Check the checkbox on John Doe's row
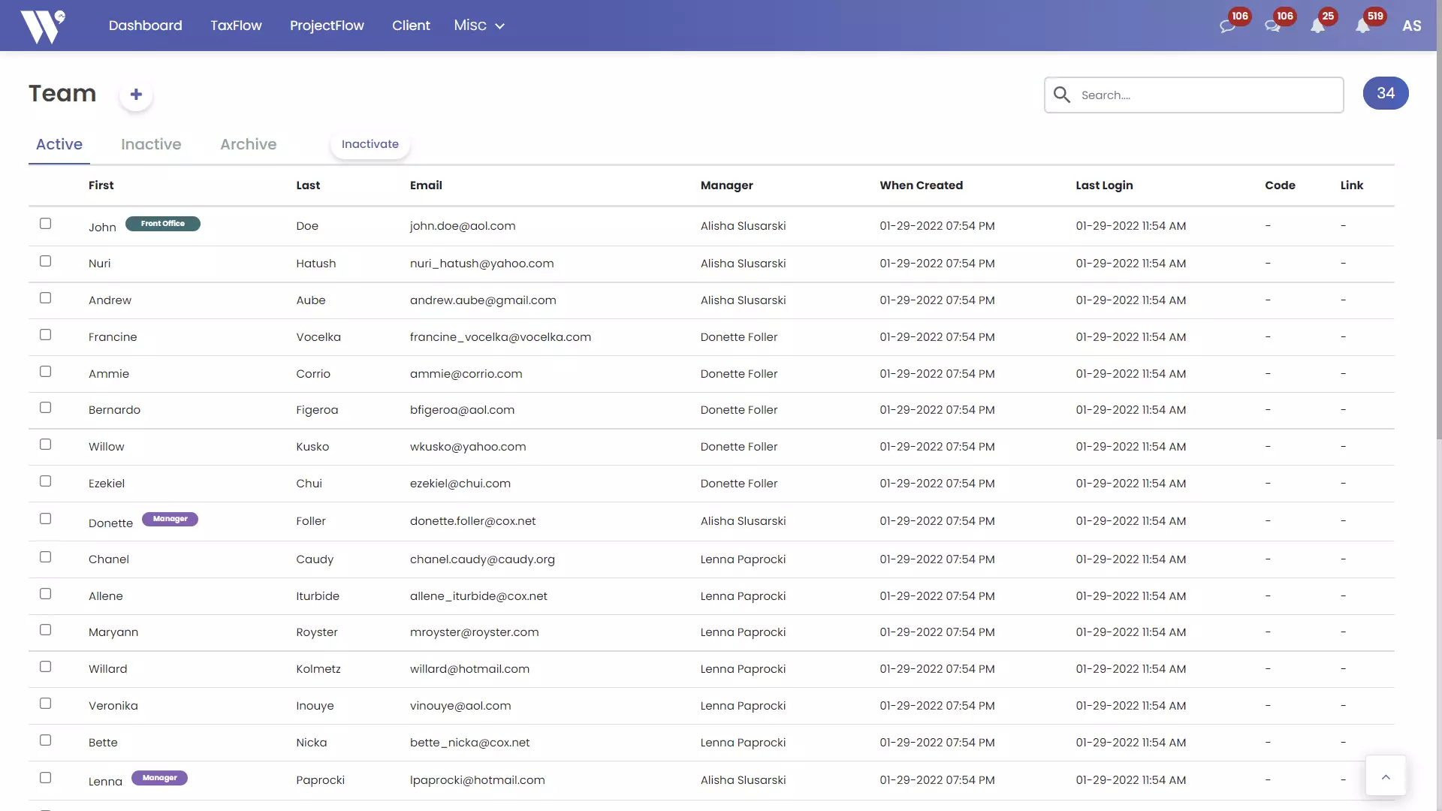This screenshot has width=1442, height=811. [46, 224]
